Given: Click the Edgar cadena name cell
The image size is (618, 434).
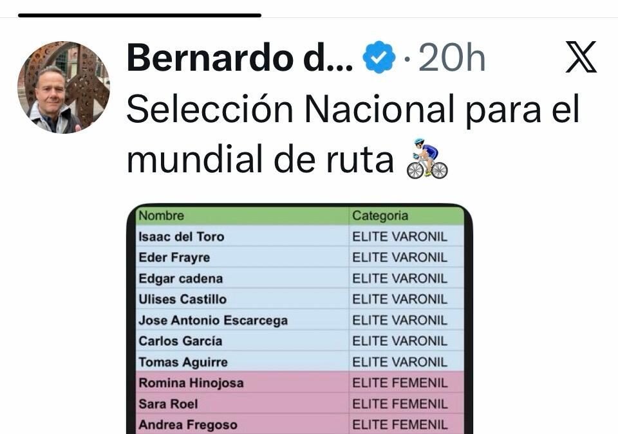Looking at the screenshot, I should pos(243,278).
